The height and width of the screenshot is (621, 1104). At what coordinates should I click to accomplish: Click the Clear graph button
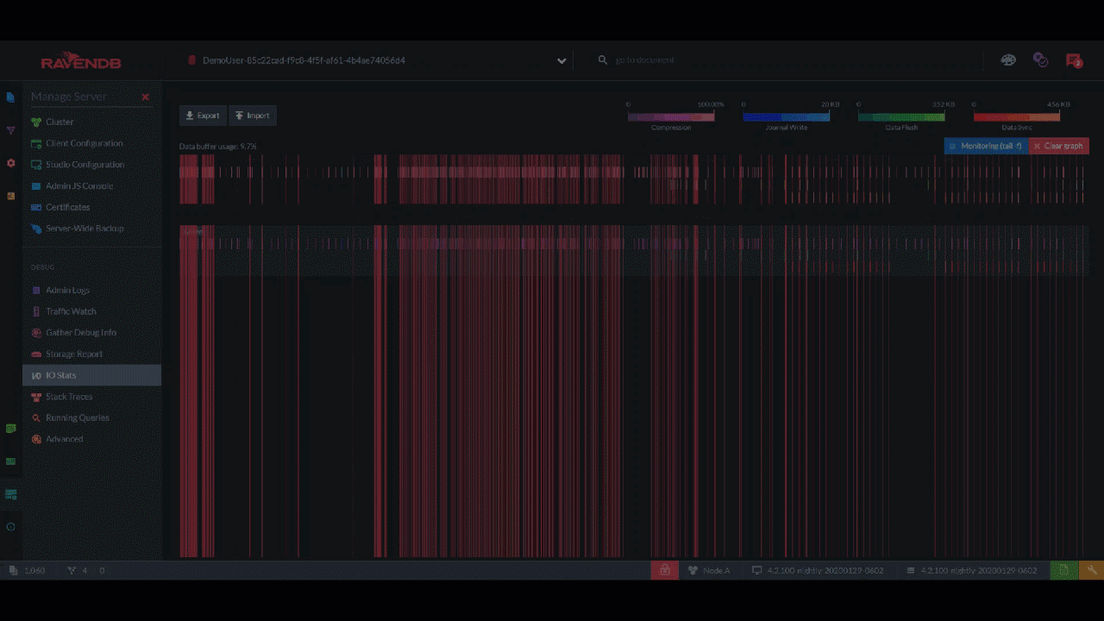click(x=1058, y=146)
